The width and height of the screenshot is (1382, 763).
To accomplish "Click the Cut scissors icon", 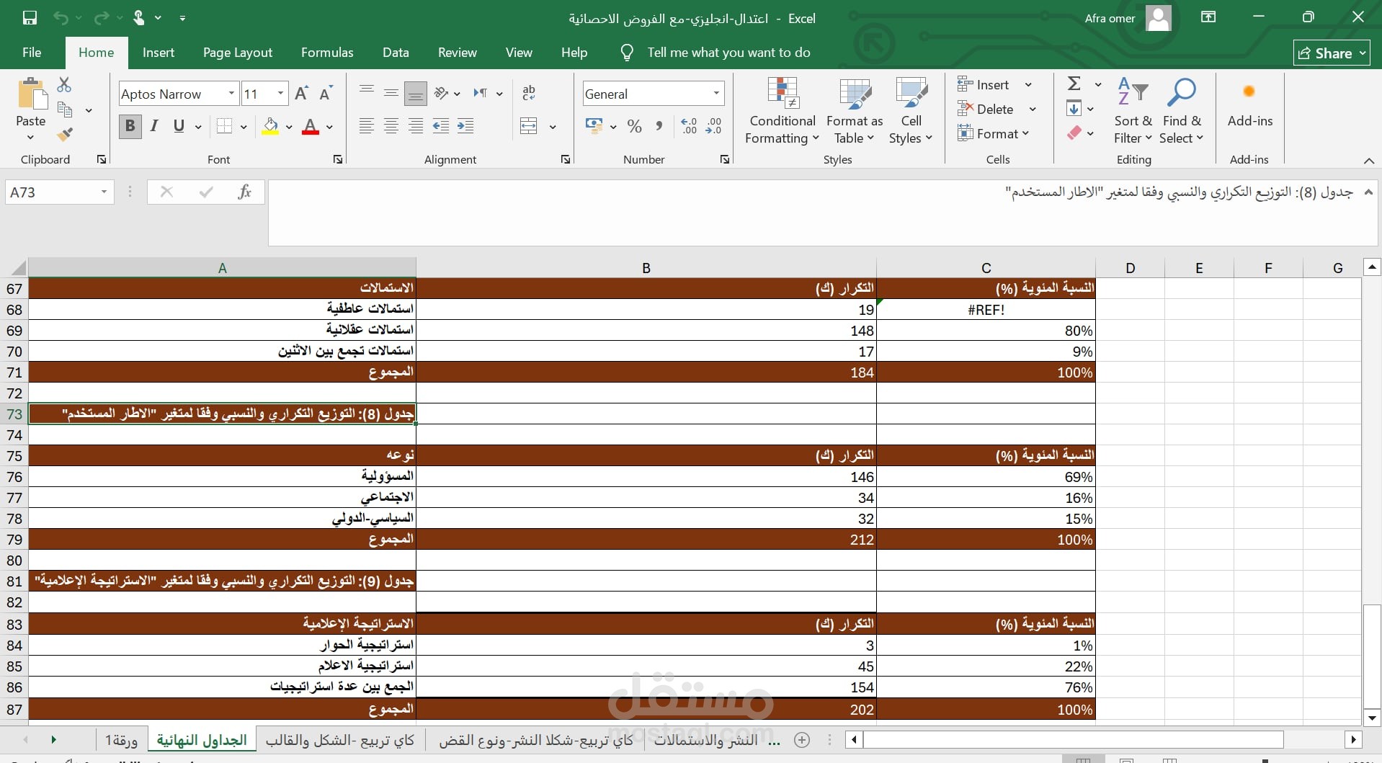I will pos(64,85).
